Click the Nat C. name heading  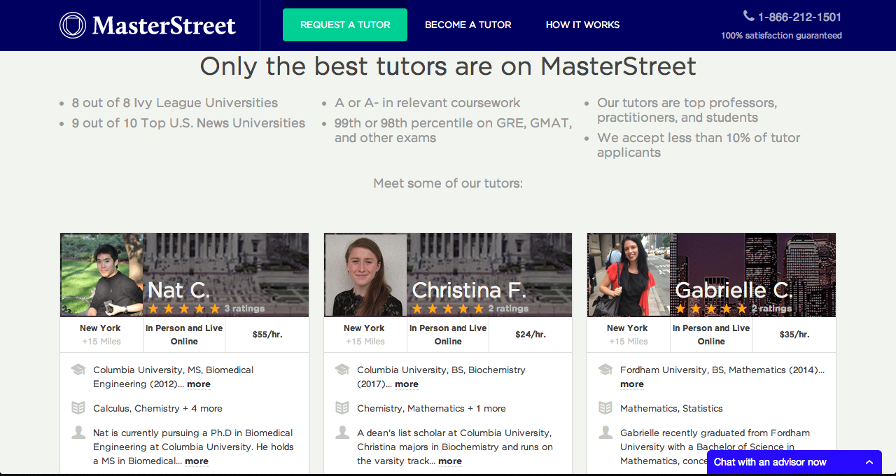click(x=178, y=290)
